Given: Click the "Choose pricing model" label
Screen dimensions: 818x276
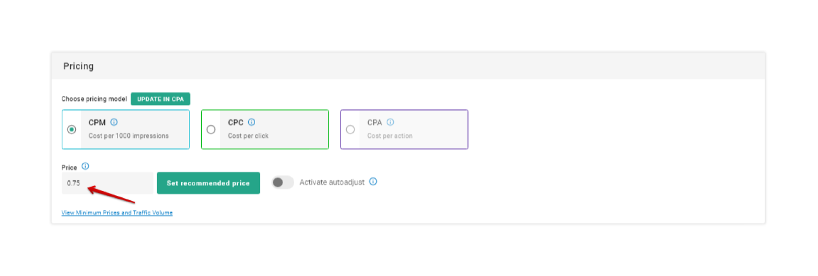Looking at the screenshot, I should tap(94, 99).
